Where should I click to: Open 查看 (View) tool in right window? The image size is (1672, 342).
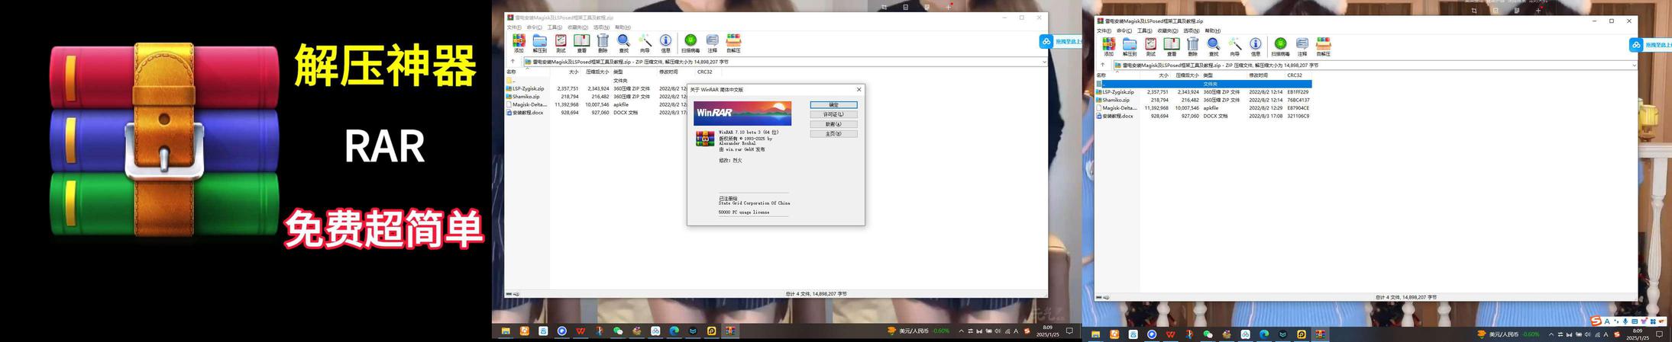[1172, 46]
